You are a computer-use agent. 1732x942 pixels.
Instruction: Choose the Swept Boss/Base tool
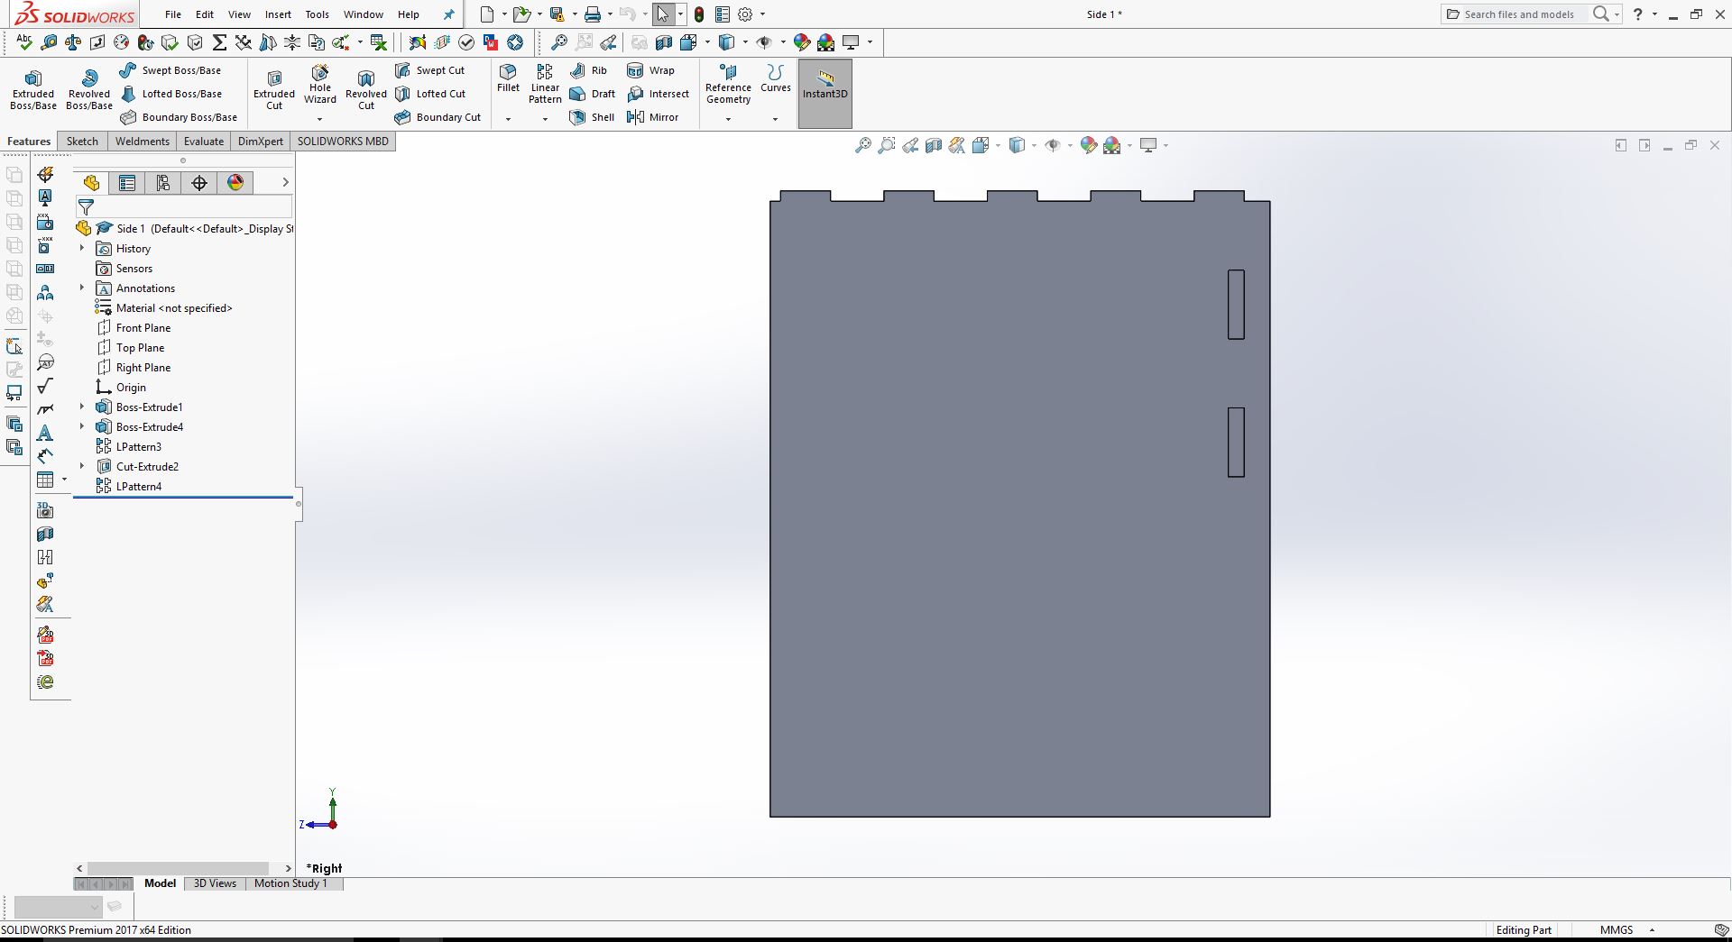(170, 70)
